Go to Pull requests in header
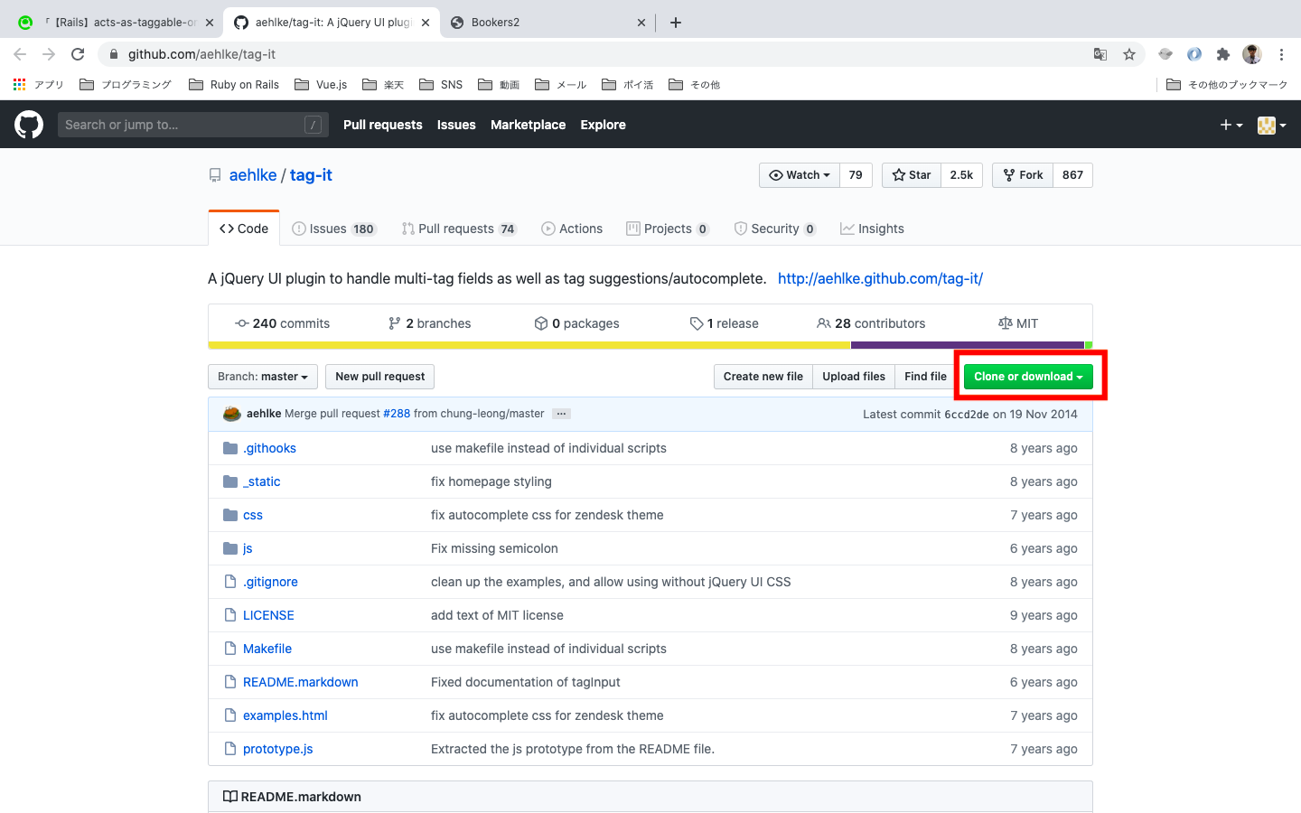 point(383,125)
